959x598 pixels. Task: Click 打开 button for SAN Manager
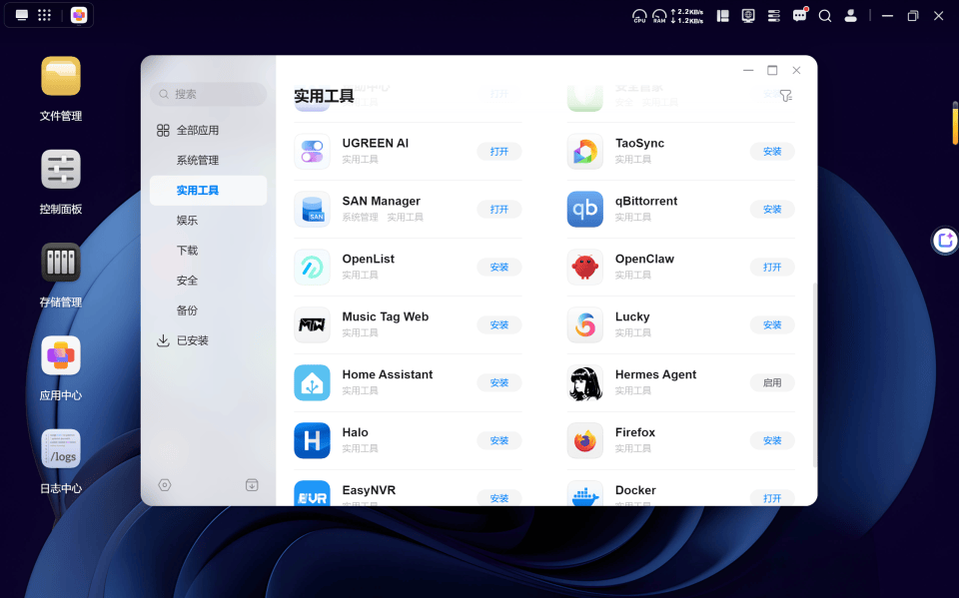tap(499, 209)
